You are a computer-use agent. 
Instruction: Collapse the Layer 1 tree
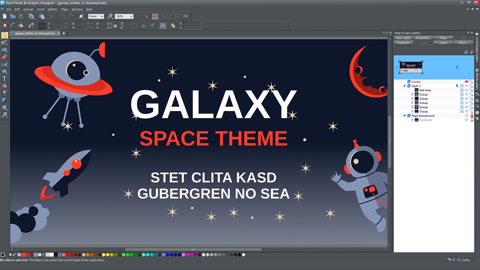pyautogui.click(x=404, y=86)
